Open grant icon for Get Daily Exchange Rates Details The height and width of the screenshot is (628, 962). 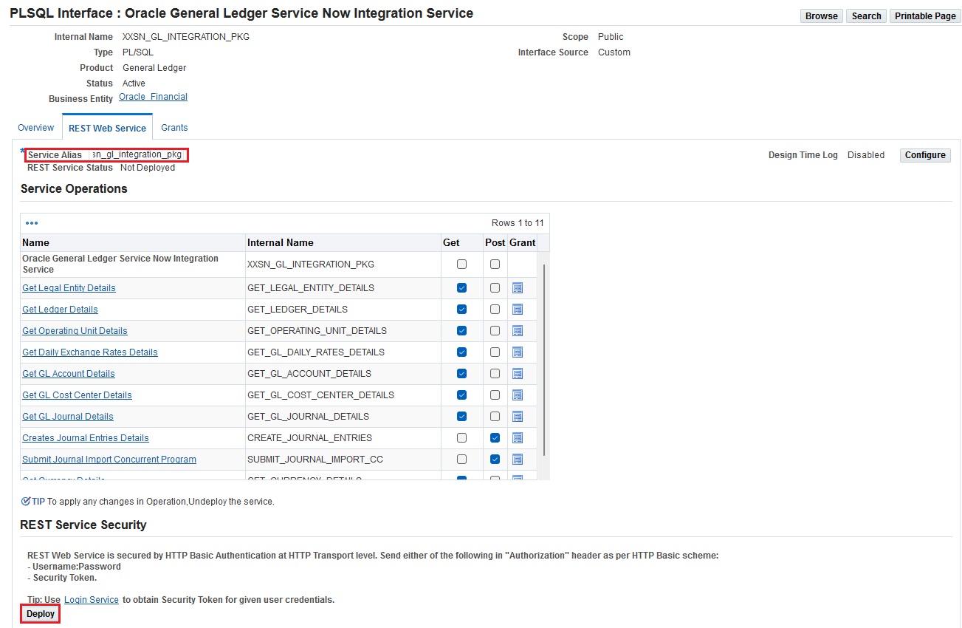point(518,352)
